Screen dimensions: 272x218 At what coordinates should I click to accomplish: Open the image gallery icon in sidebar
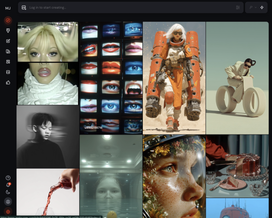click(x=8, y=72)
